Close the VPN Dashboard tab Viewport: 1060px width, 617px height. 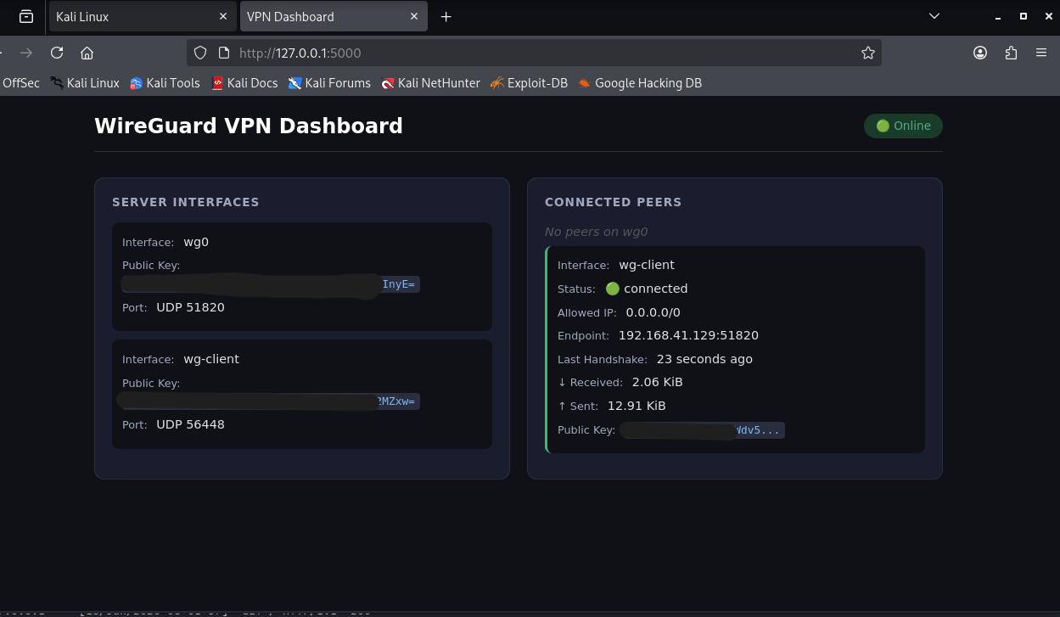pos(414,16)
